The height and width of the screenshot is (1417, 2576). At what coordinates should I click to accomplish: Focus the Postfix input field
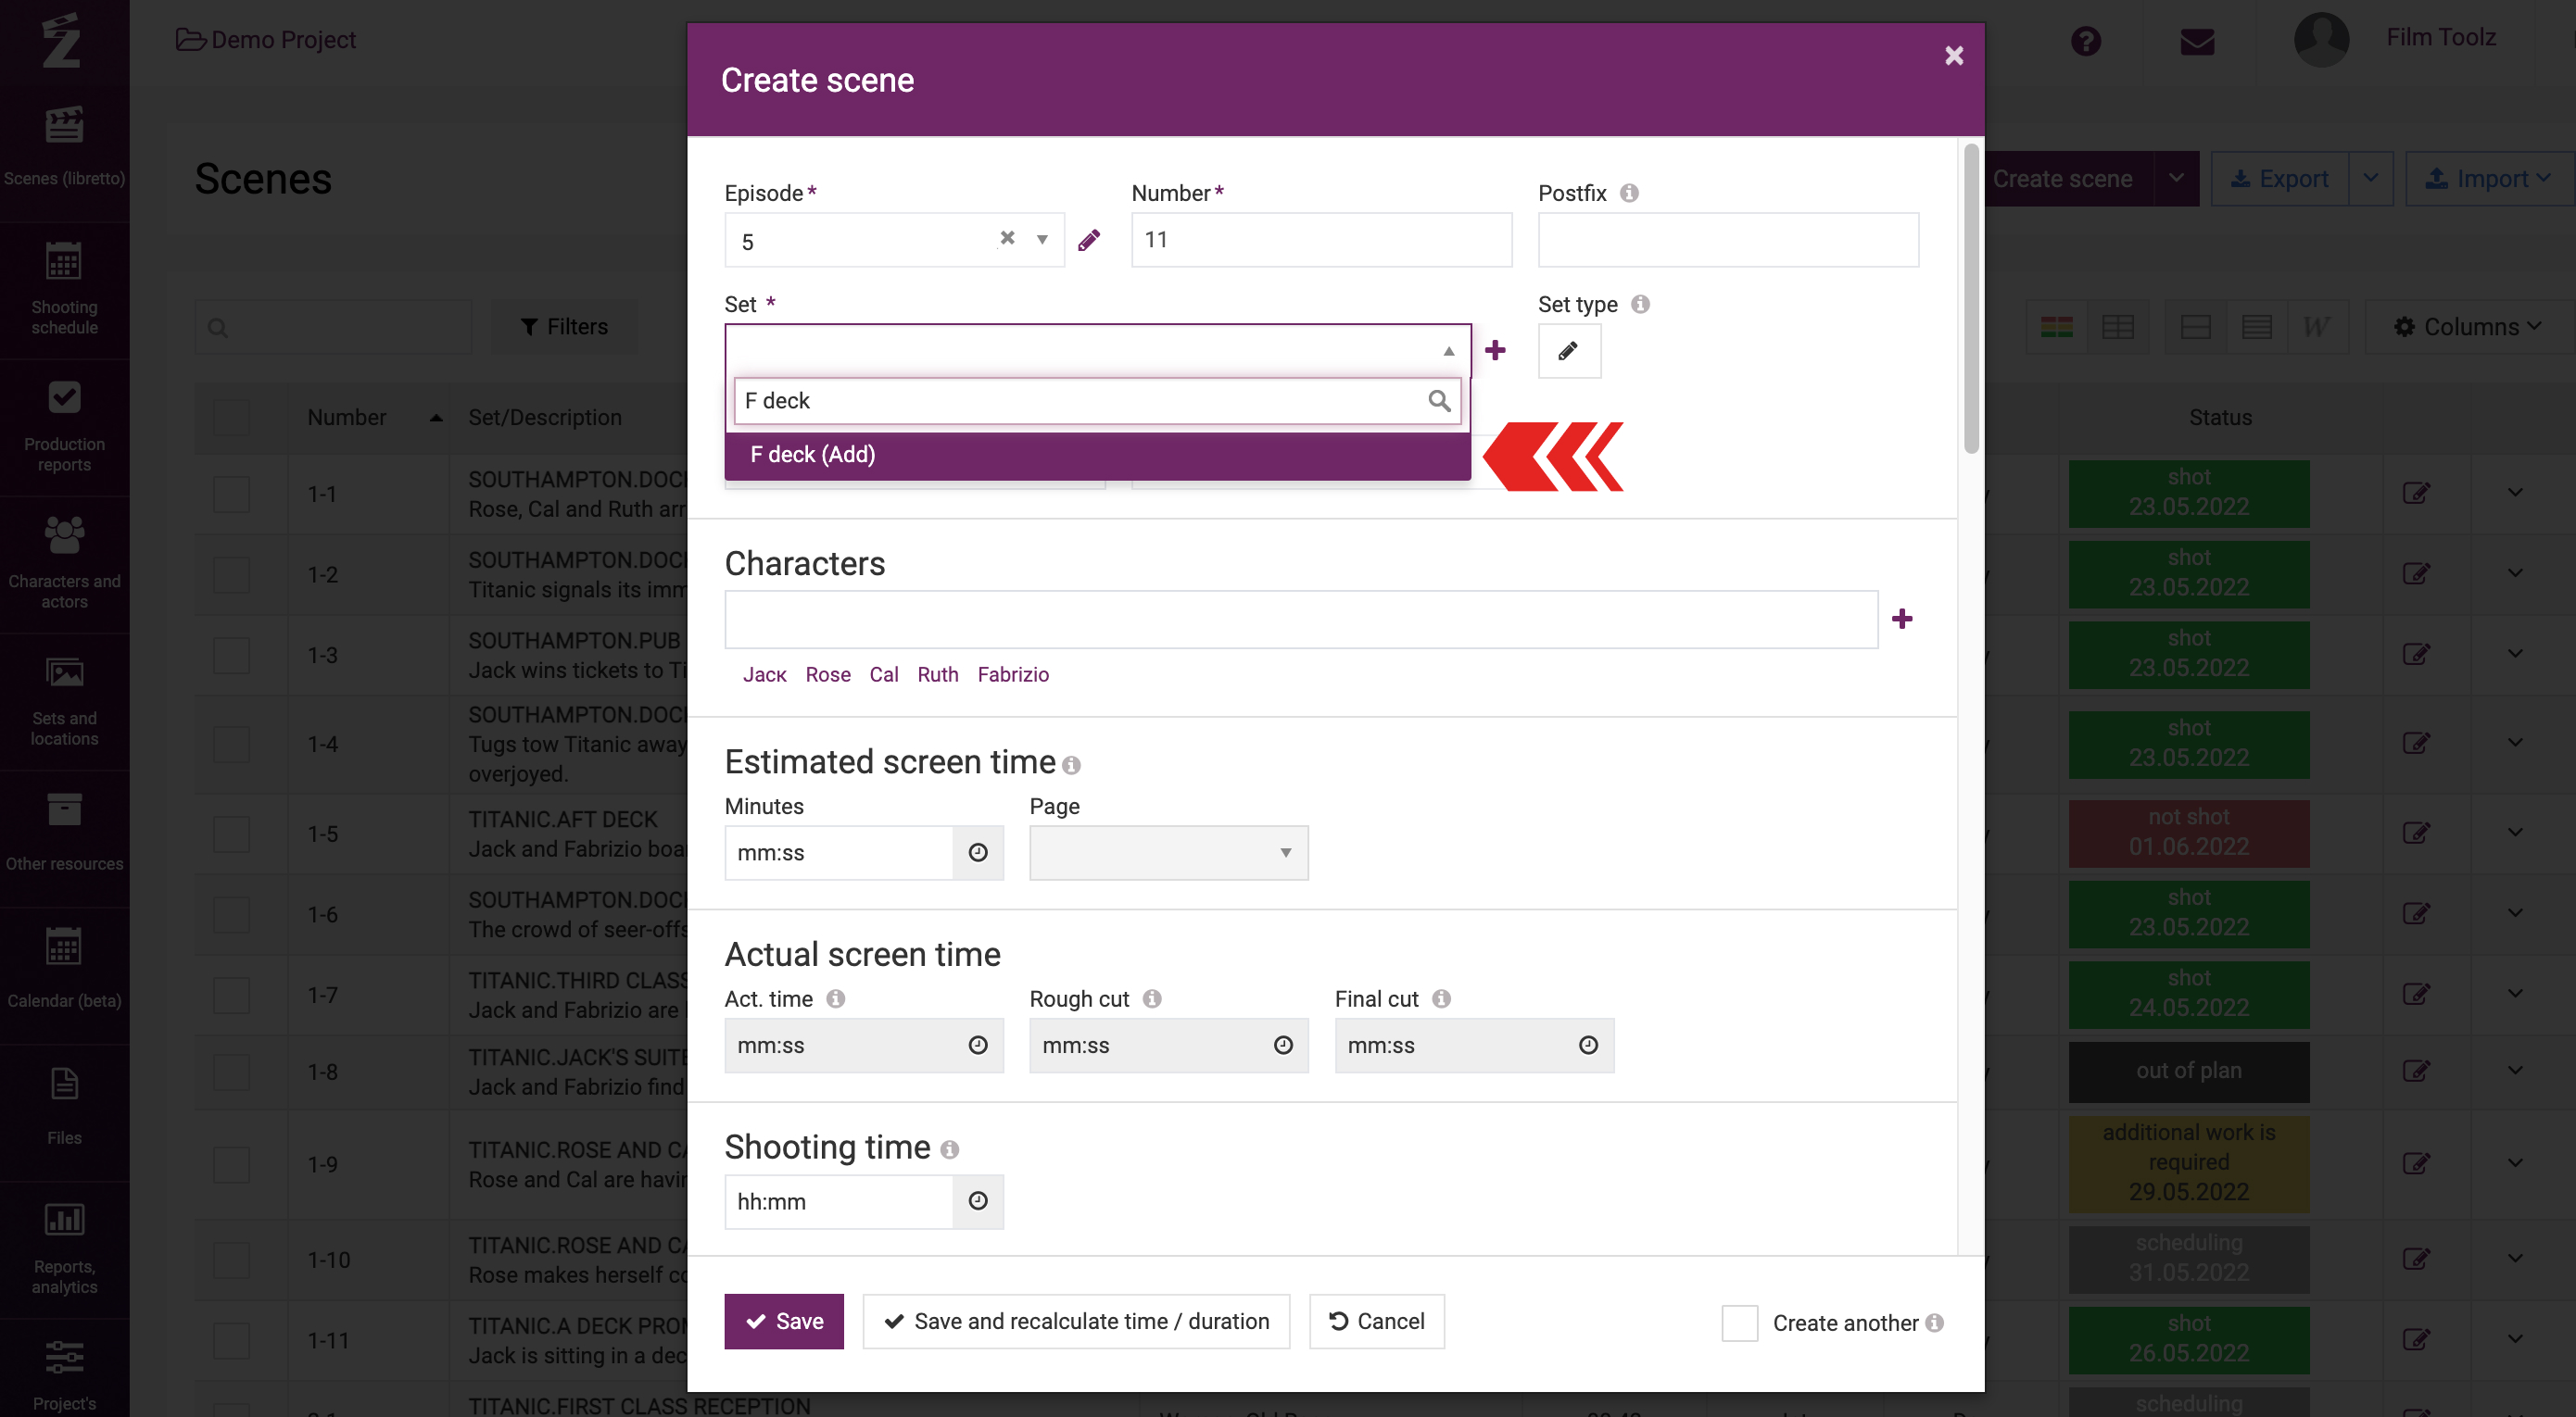[1728, 240]
